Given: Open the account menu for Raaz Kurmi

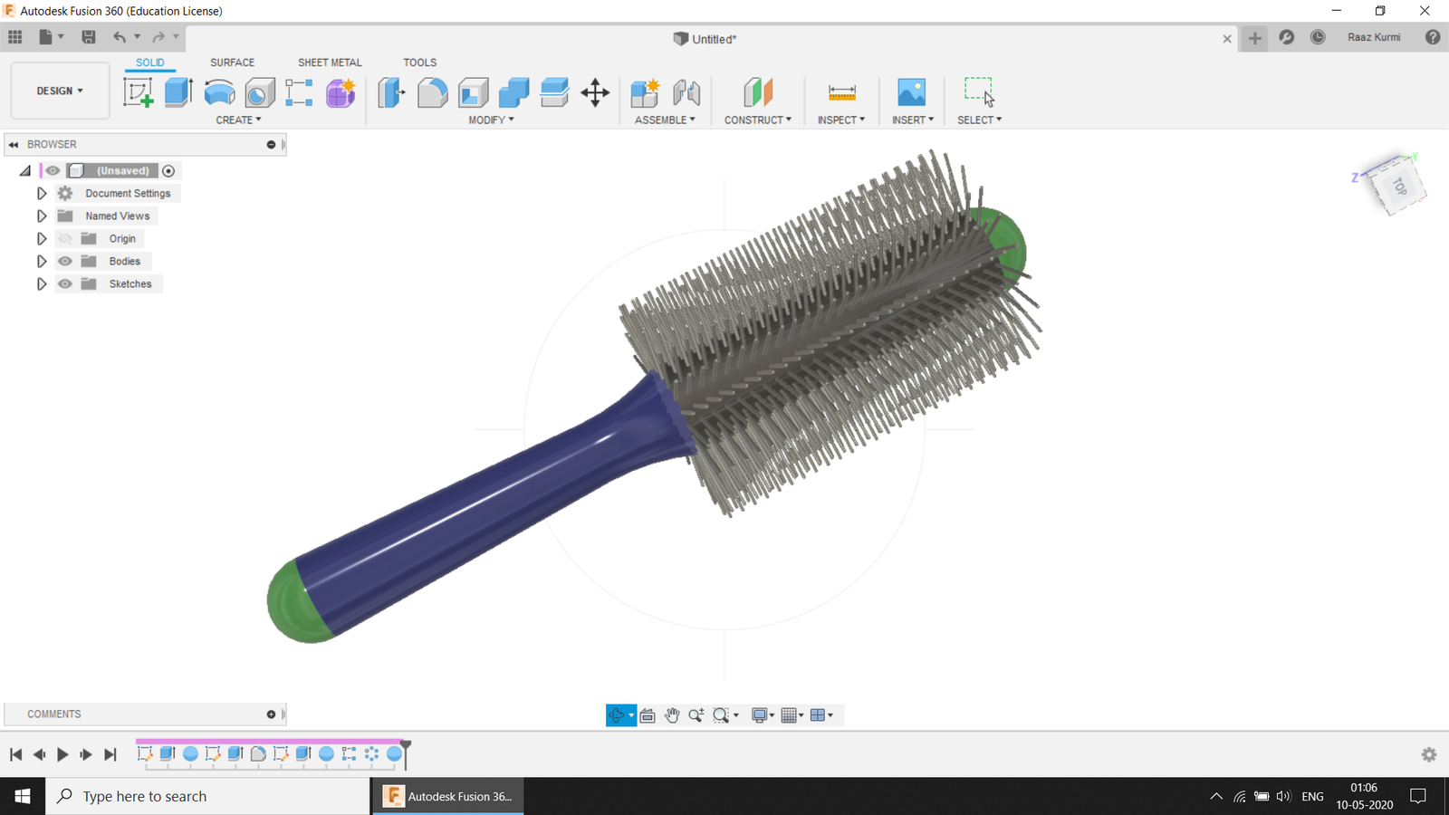Looking at the screenshot, I should [x=1374, y=37].
